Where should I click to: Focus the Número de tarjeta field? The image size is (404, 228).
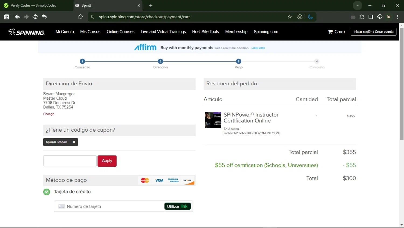(x=123, y=206)
